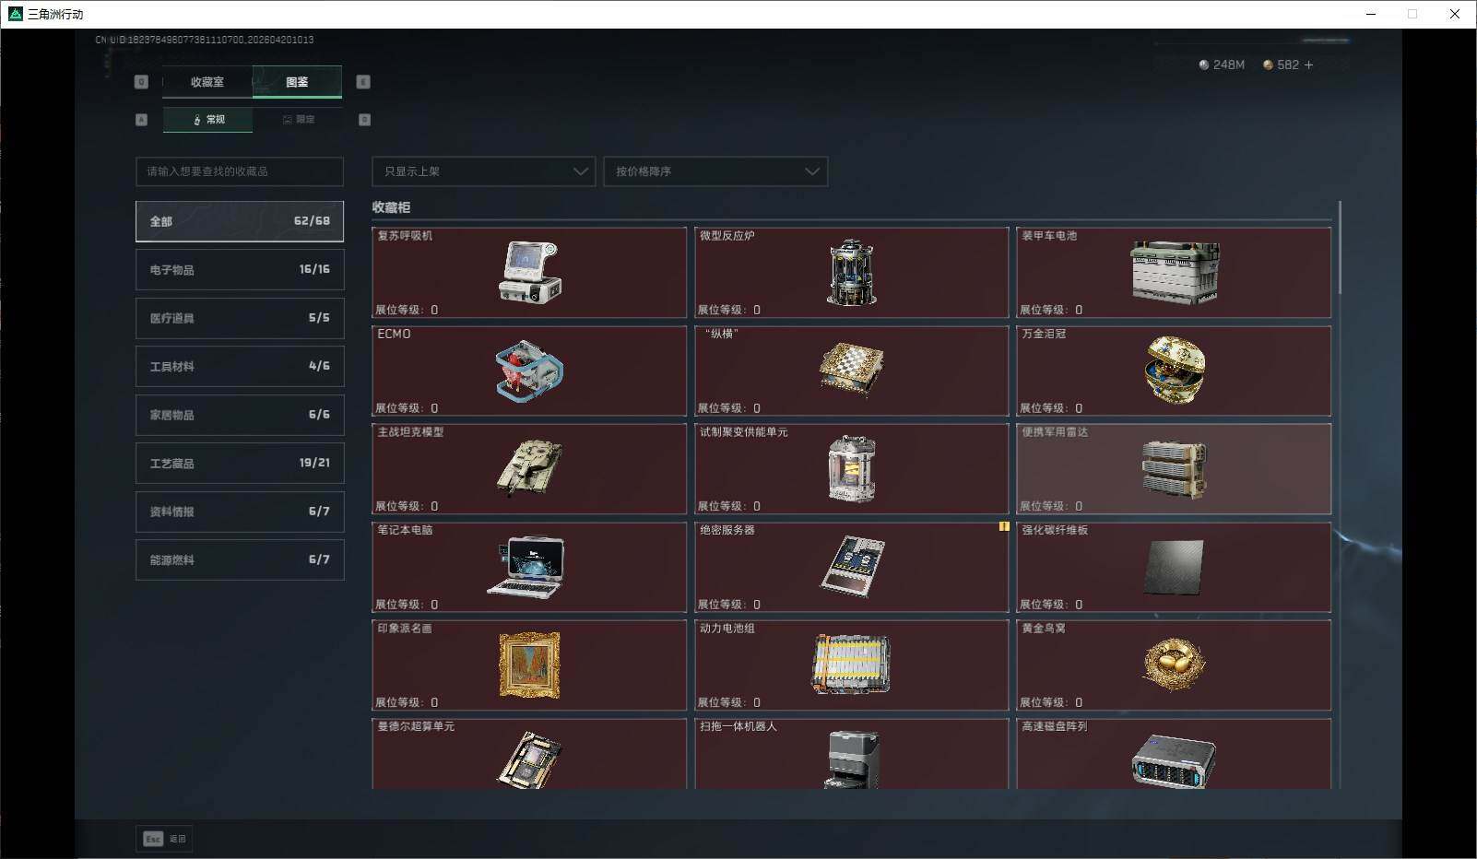The height and width of the screenshot is (859, 1477).
Task: Minimize the 三角洲行动 window
Action: point(1371,14)
